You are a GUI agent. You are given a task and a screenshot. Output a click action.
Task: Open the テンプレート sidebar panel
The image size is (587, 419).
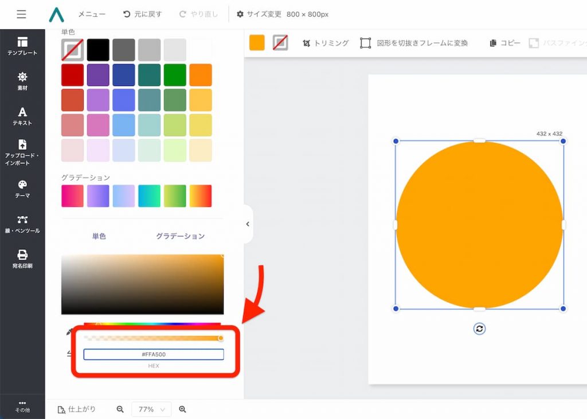pyautogui.click(x=22, y=46)
